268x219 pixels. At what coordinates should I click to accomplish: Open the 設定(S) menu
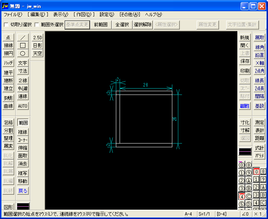click(107, 15)
